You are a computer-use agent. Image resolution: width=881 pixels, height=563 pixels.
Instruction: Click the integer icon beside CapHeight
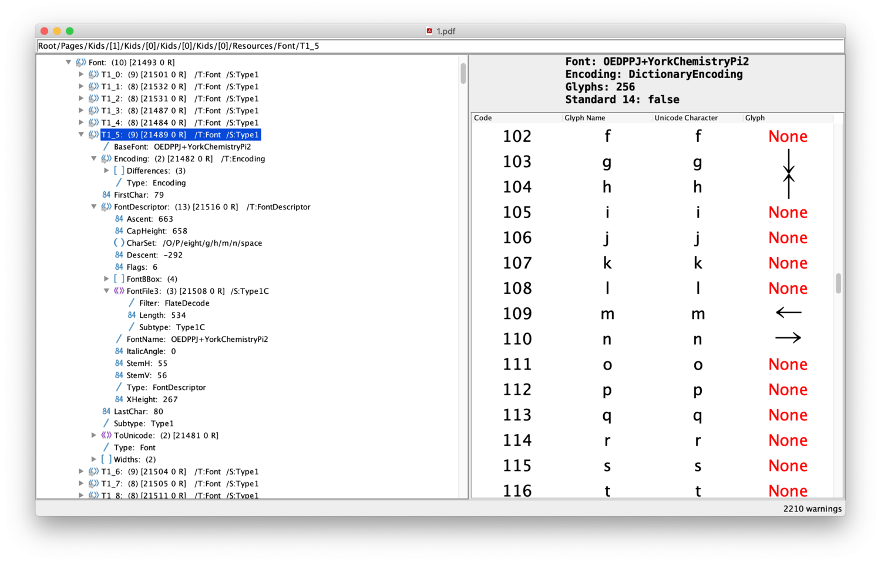(119, 230)
